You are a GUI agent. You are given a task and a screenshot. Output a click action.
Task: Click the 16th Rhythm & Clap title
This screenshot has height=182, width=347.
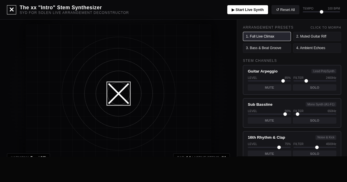pos(266,138)
